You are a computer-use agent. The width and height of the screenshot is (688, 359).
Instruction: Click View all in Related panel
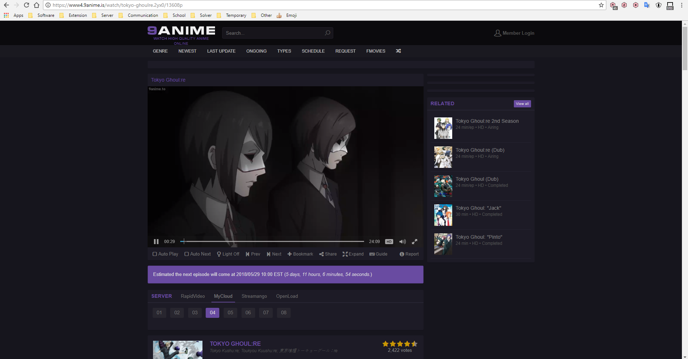[x=522, y=104]
